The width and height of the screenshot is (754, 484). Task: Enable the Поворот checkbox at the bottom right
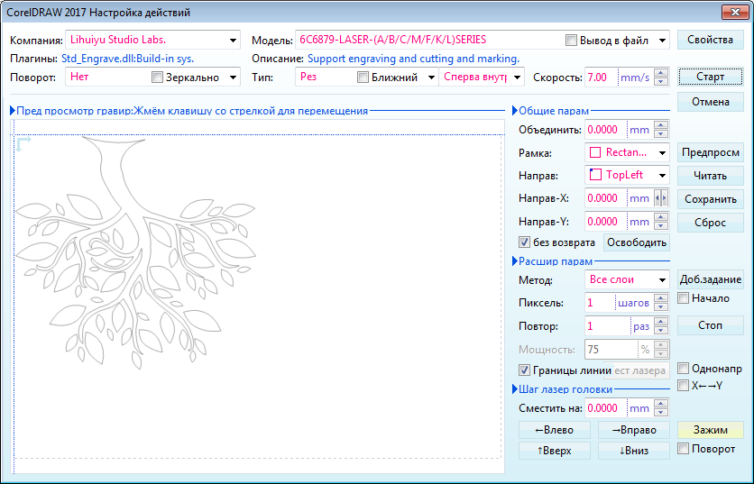[x=683, y=449]
